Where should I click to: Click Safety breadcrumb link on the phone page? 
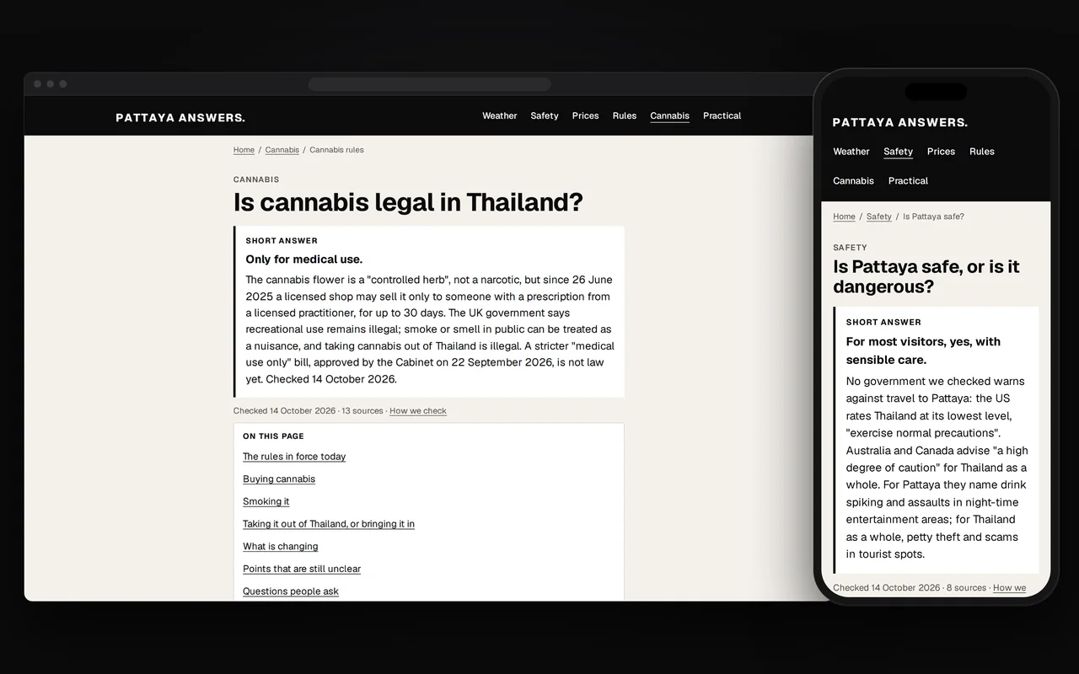pyautogui.click(x=879, y=217)
